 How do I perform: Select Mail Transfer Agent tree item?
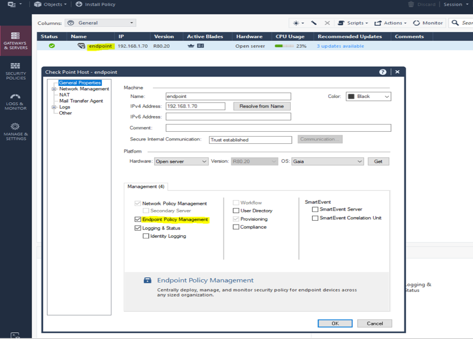(x=81, y=101)
